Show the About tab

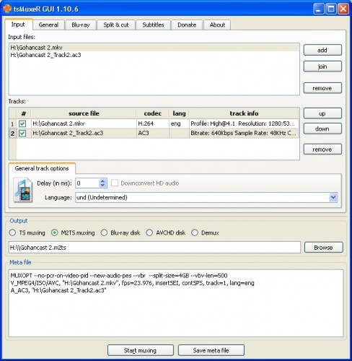[x=217, y=25]
